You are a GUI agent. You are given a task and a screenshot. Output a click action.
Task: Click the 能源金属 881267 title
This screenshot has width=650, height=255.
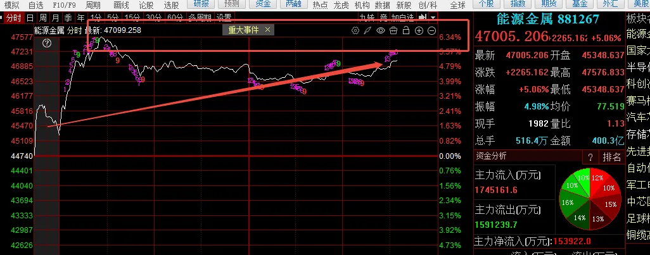548,19
